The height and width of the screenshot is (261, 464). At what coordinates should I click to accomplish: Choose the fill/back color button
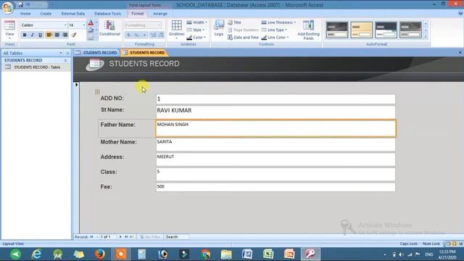point(91,30)
